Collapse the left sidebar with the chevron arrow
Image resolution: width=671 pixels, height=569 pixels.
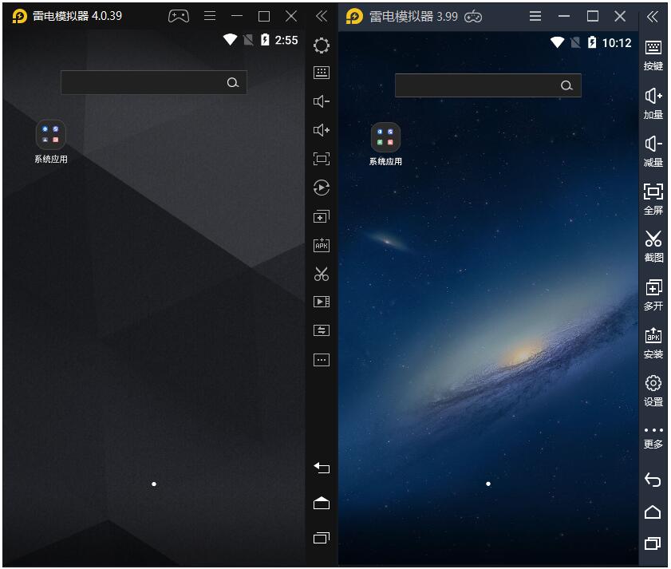(321, 14)
